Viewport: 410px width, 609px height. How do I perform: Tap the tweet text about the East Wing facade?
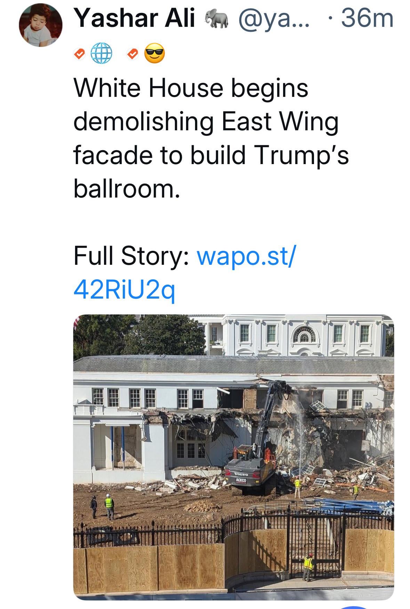[211, 138]
